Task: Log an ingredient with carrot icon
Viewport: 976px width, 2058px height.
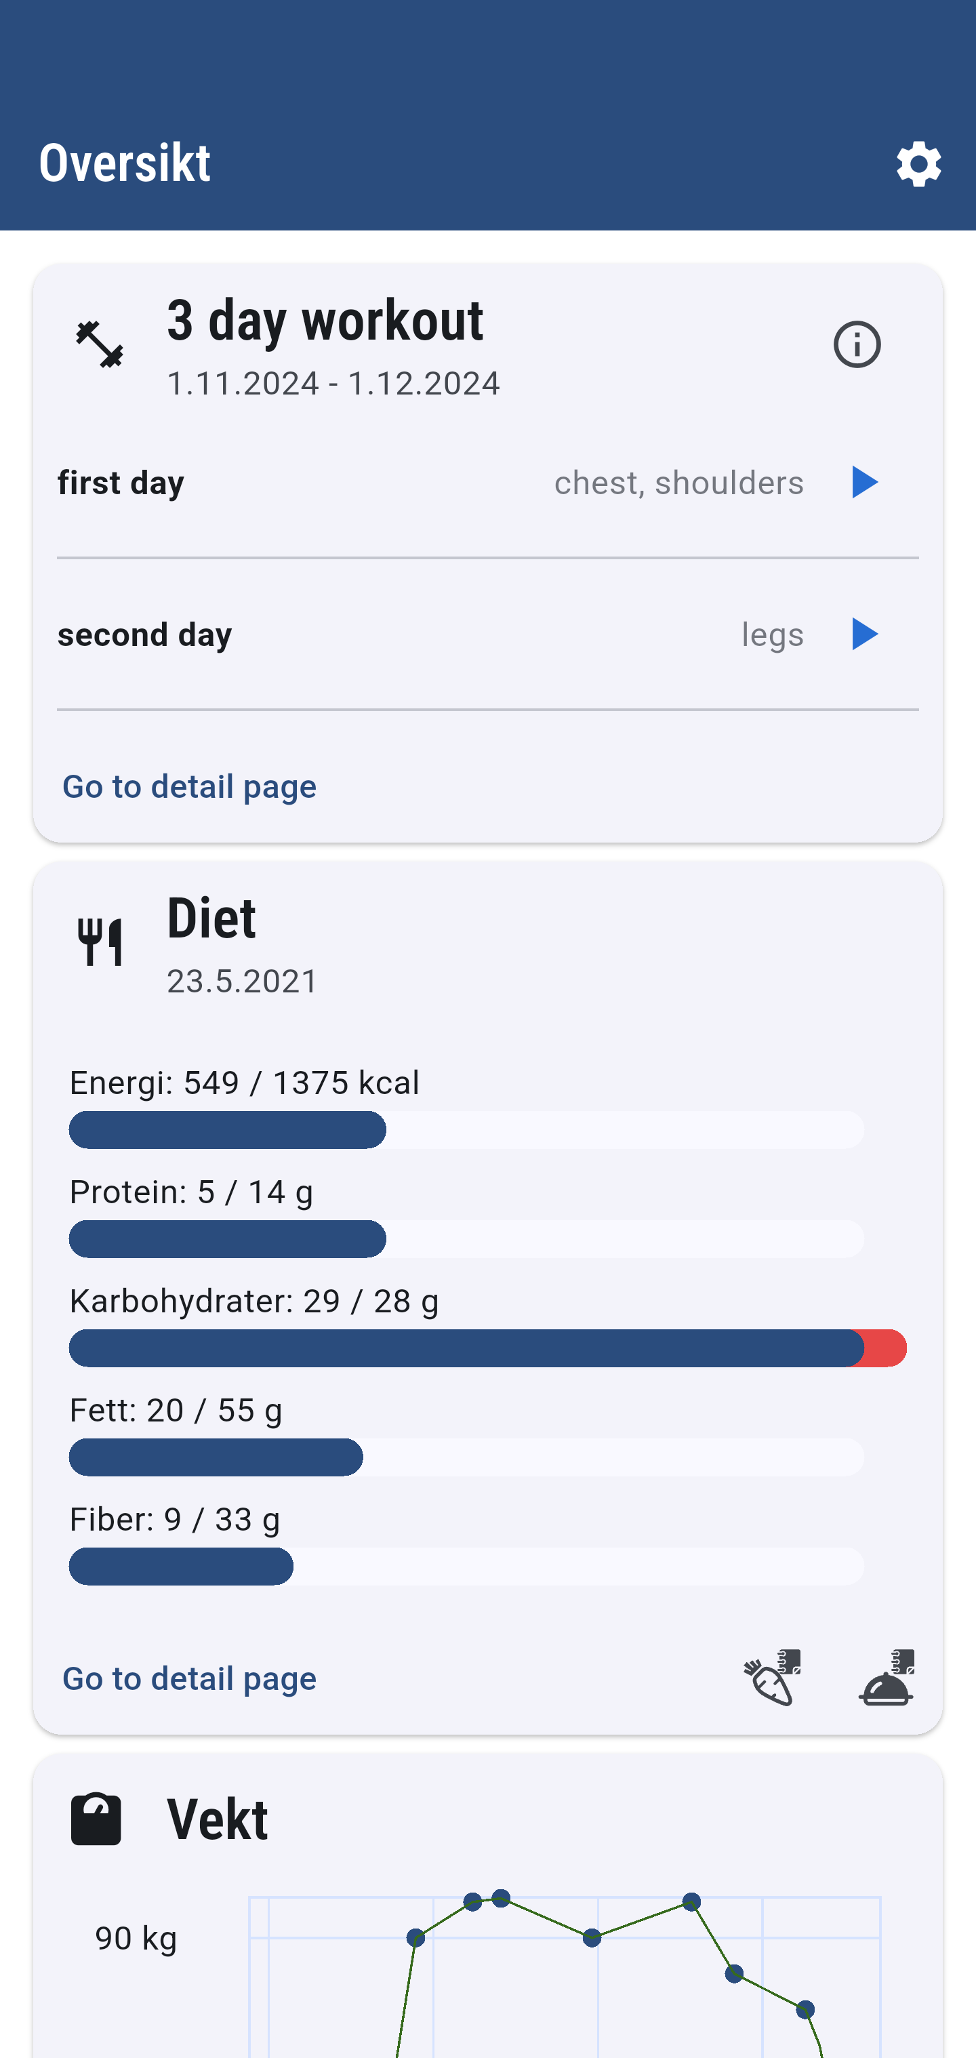Action: pos(771,1678)
